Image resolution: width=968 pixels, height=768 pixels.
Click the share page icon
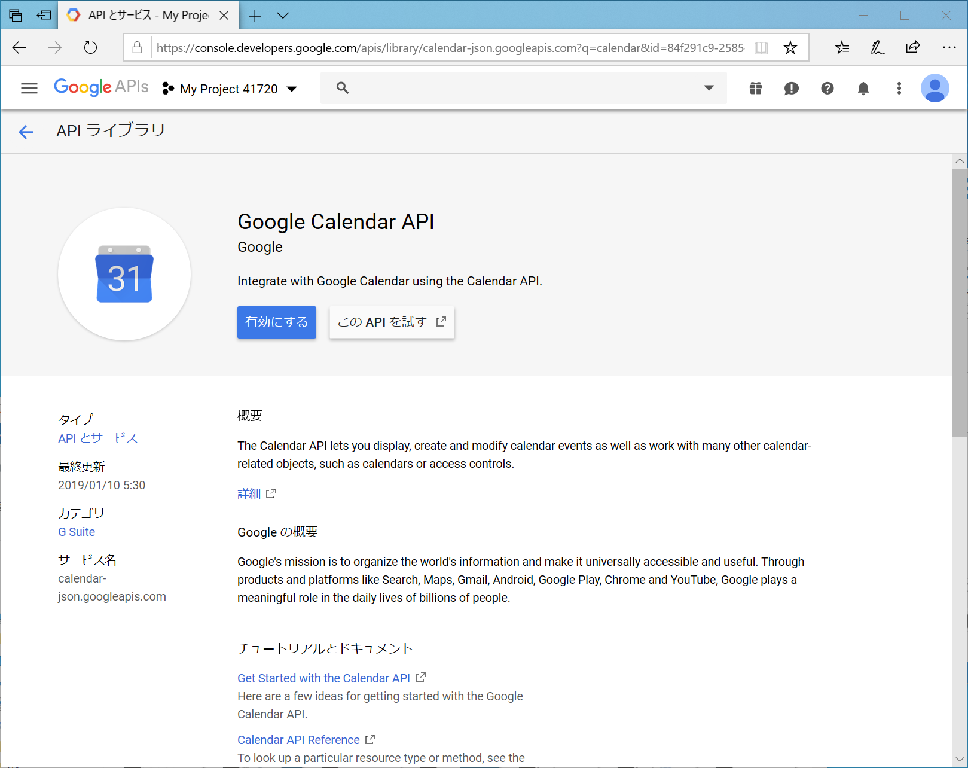tap(913, 48)
